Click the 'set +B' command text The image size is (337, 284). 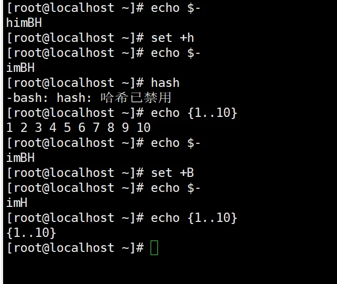click(172, 173)
